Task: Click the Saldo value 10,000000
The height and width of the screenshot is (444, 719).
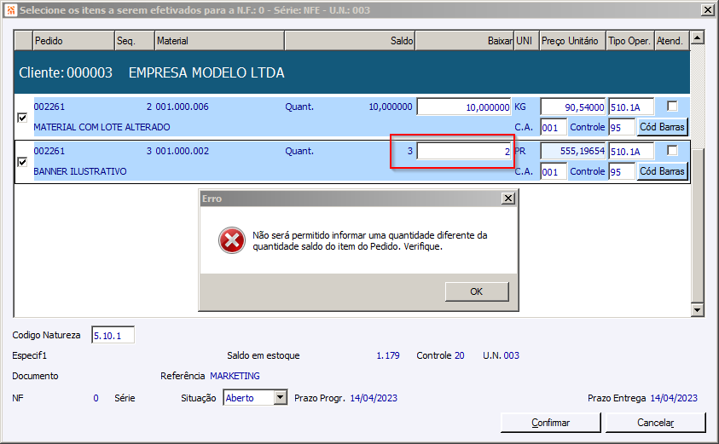Action: click(391, 107)
